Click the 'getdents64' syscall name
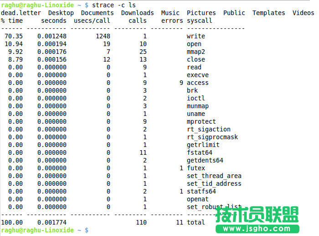This screenshot has height=236, width=319. pos(205,160)
